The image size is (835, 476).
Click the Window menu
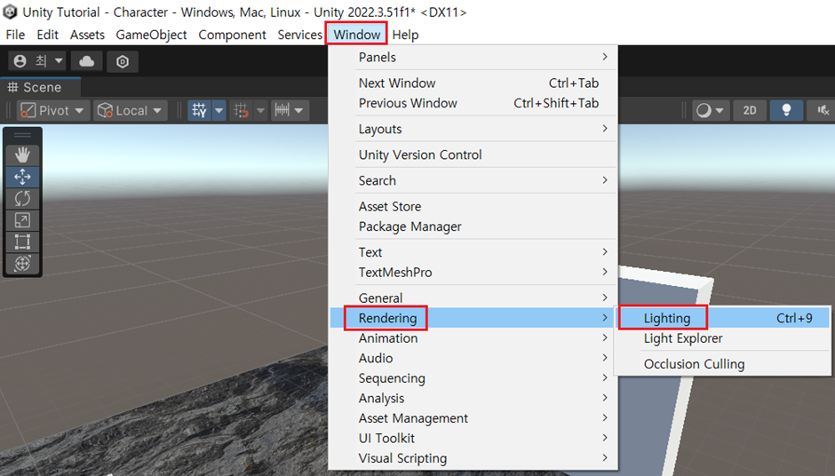coord(357,35)
